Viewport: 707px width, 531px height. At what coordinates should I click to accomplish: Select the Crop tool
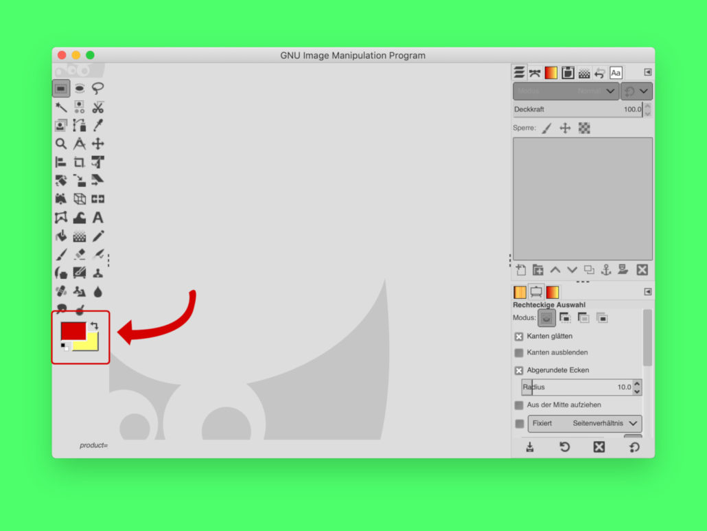click(x=80, y=163)
